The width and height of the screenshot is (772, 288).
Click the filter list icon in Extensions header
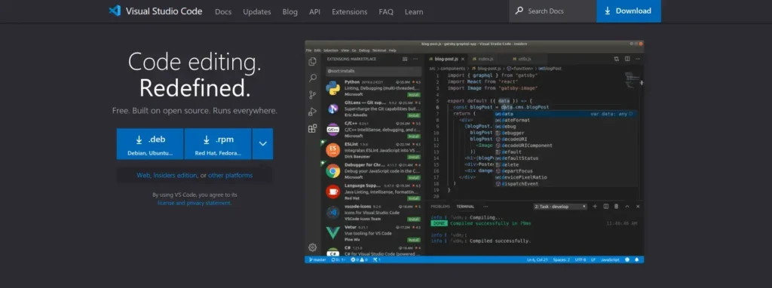405,59
